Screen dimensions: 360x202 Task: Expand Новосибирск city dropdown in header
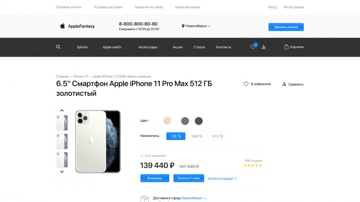(196, 26)
